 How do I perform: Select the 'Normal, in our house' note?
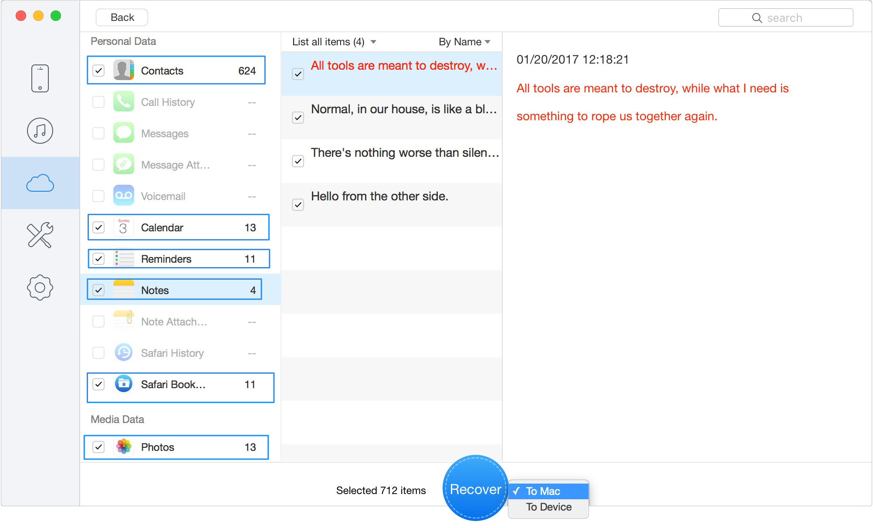403,110
